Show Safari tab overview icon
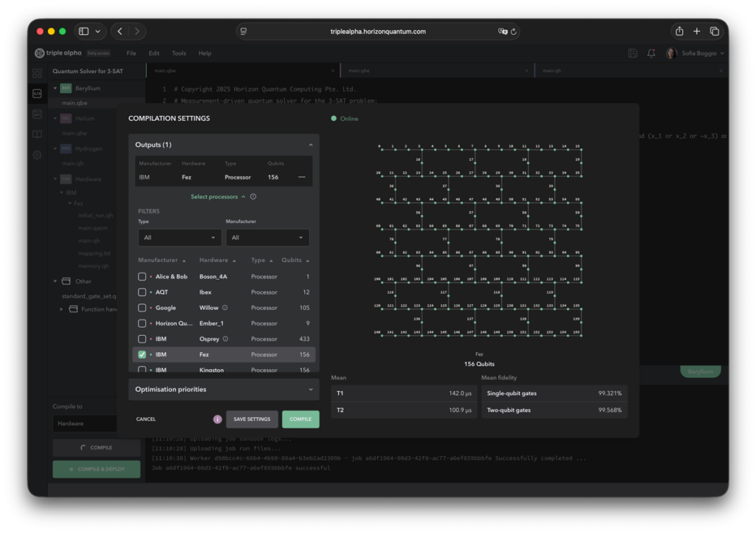756x533 pixels. coord(715,31)
